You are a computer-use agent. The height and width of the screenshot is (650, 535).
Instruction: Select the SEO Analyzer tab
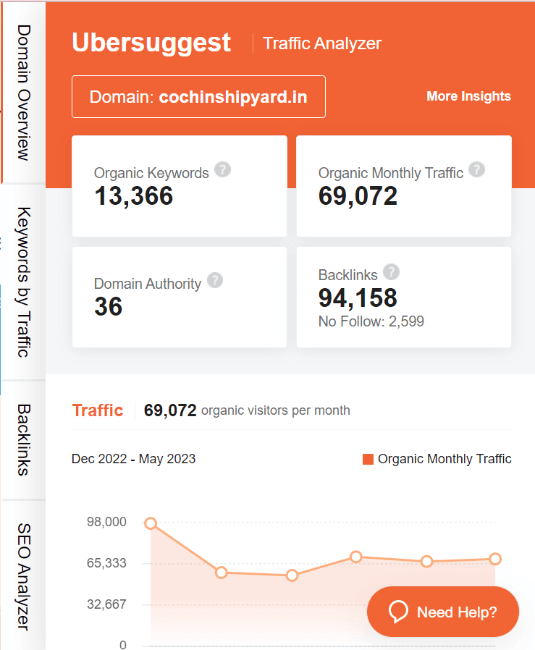pyautogui.click(x=23, y=575)
